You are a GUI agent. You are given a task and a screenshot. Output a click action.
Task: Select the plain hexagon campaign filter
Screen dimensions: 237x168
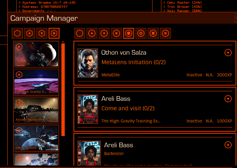[x=17, y=33]
